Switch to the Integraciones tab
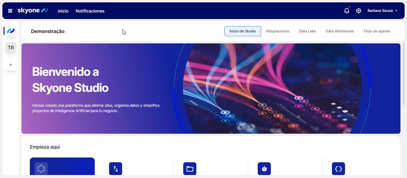The image size is (407, 178). pos(277,31)
